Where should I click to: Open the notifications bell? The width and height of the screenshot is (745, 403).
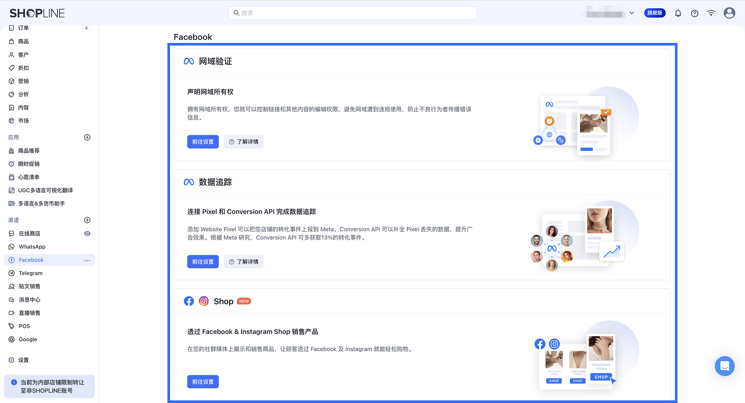[x=678, y=13]
